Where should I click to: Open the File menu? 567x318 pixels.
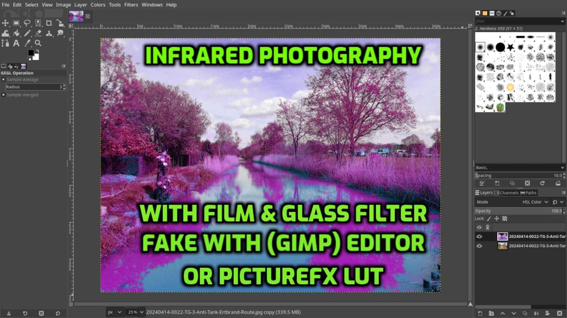click(x=6, y=5)
